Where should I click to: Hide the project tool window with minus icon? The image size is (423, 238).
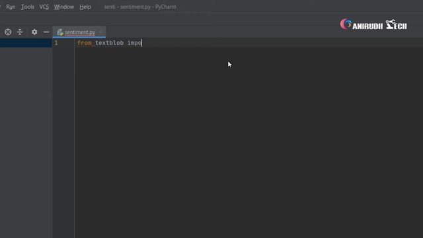[46, 32]
